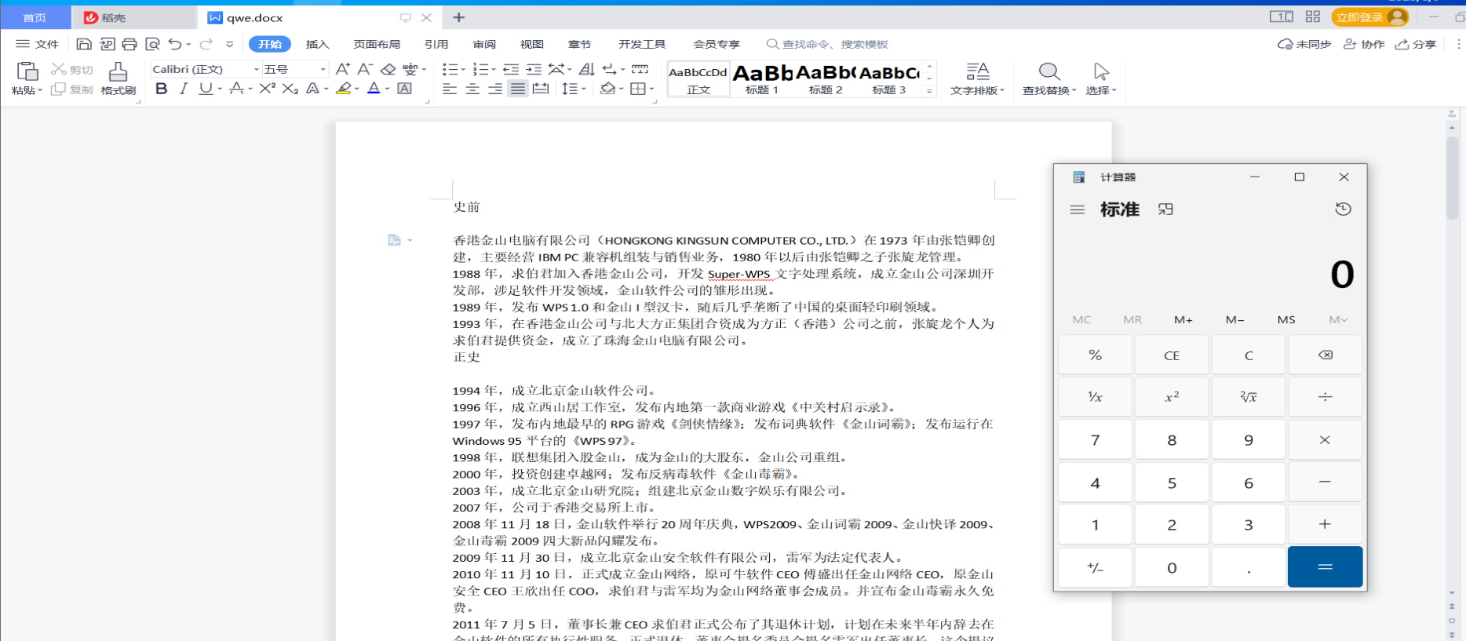Decrease font size with the A- icon

click(365, 69)
